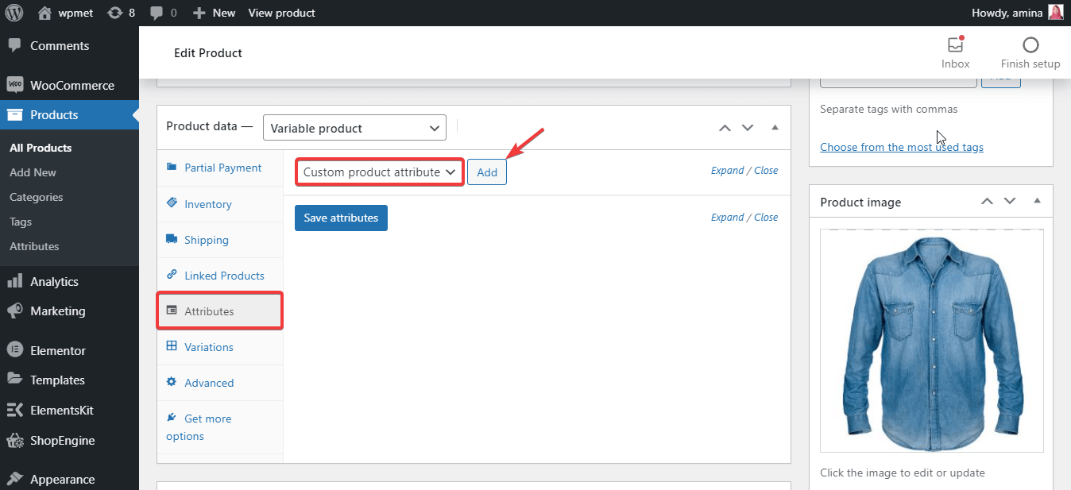The height and width of the screenshot is (490, 1071).
Task: Open the product type dropdown
Action: coord(354,128)
